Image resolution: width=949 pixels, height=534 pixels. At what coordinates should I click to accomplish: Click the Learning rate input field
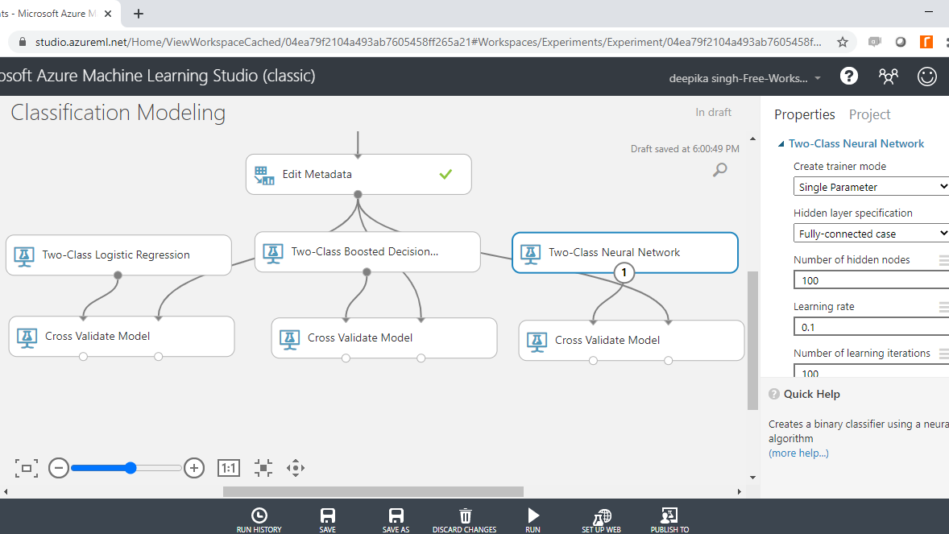[871, 327]
